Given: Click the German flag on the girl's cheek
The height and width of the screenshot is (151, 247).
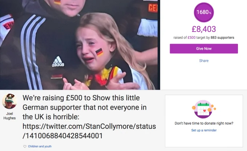Looking at the screenshot, I should [100, 52].
